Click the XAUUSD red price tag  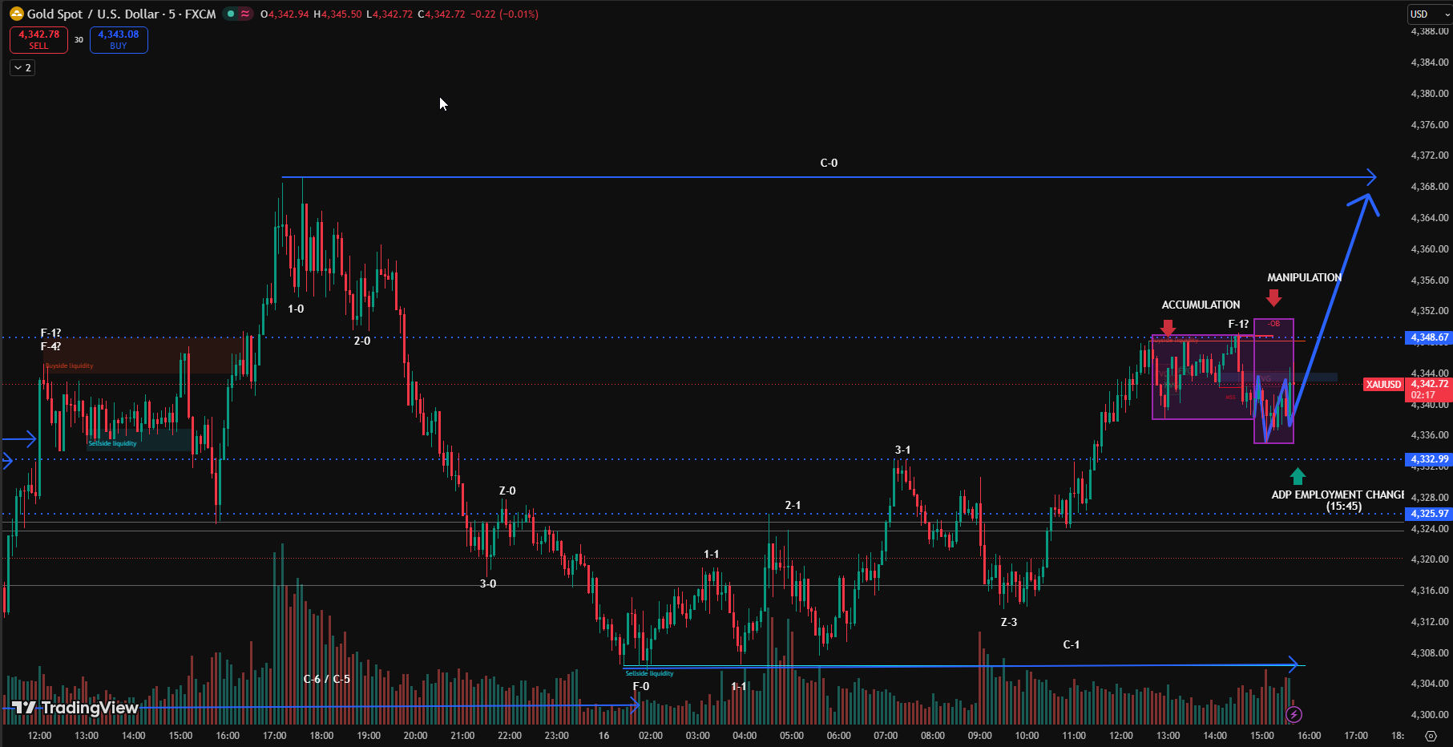(x=1383, y=385)
